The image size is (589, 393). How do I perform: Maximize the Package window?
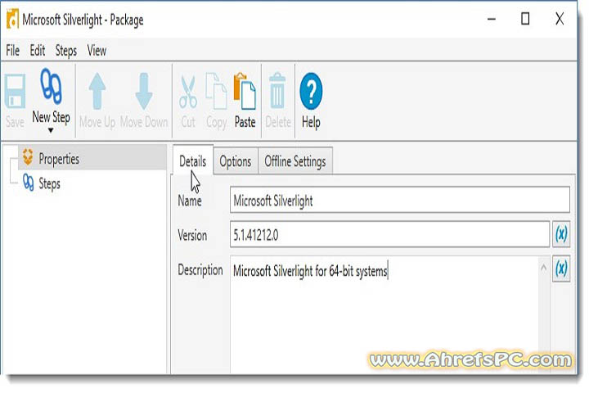[525, 19]
